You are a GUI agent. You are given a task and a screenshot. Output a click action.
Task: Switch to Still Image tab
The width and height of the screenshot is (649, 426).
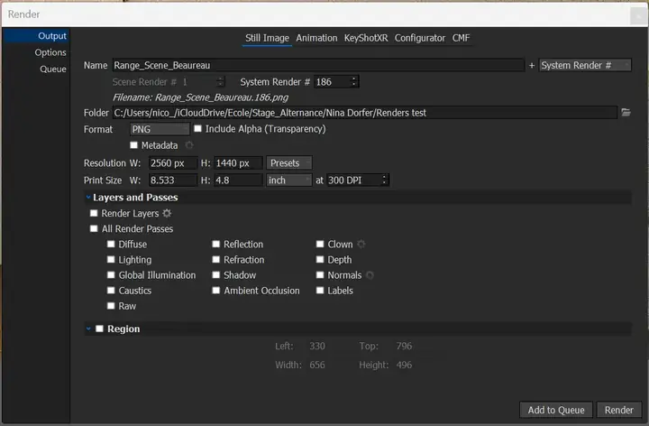(x=267, y=38)
